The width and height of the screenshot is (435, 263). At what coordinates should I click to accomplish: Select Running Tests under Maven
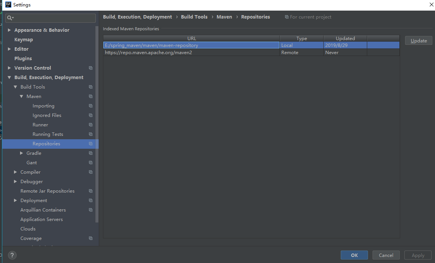point(48,134)
